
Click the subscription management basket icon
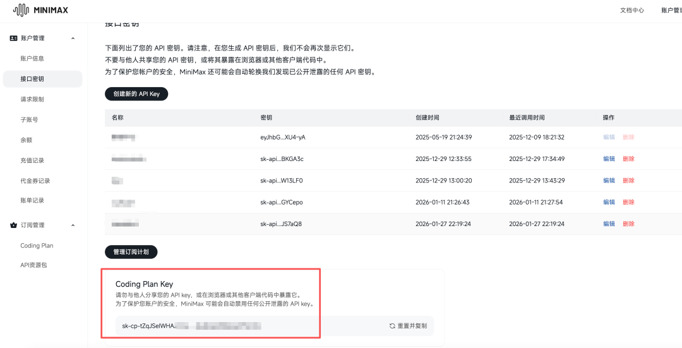(13, 225)
